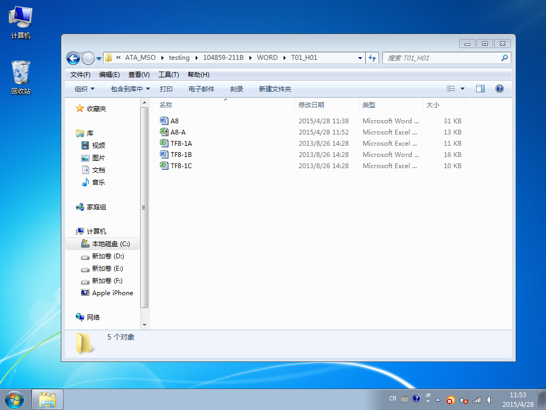Open the 文档 library
This screenshot has height=410, width=546.
click(93, 170)
